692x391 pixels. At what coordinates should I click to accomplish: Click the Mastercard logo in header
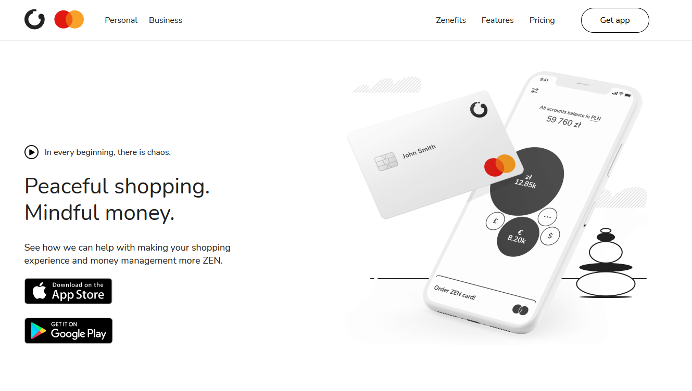[x=69, y=20]
